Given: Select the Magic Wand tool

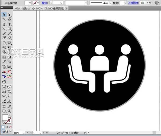Looking at the screenshot, I should (4, 19).
